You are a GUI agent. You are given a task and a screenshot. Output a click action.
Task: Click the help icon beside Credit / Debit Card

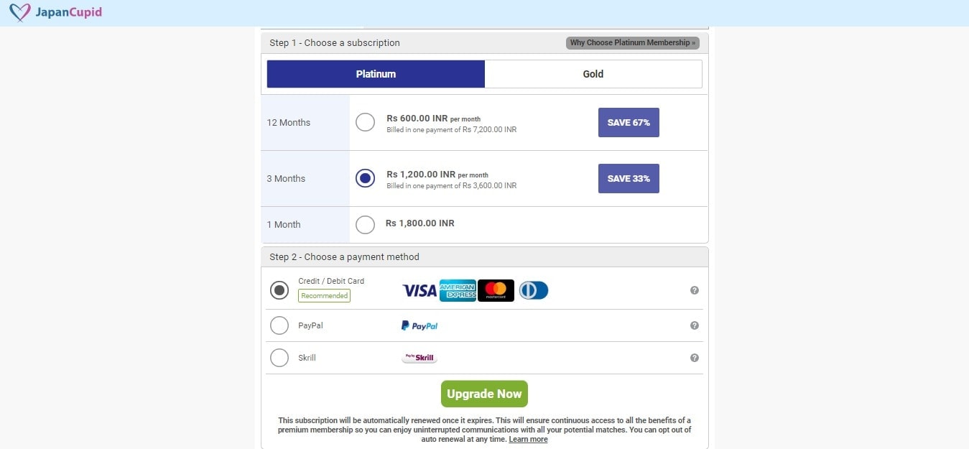(x=694, y=290)
